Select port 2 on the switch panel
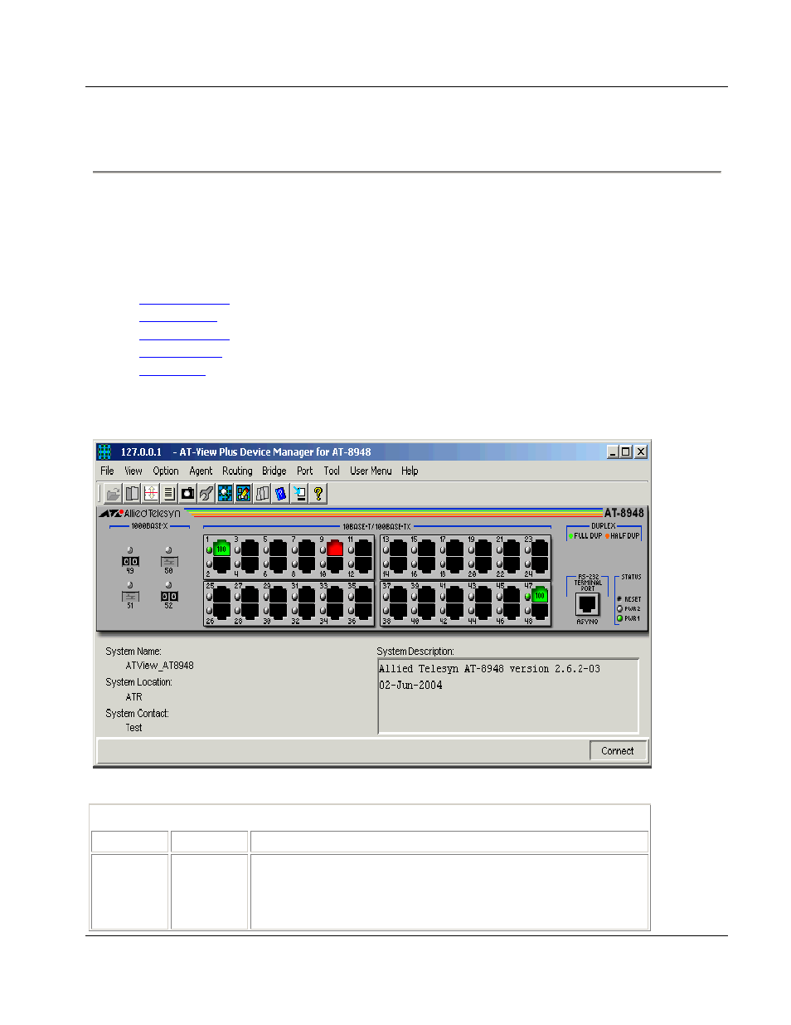Image resolution: width=791 pixels, height=1025 pixels. tap(221, 565)
